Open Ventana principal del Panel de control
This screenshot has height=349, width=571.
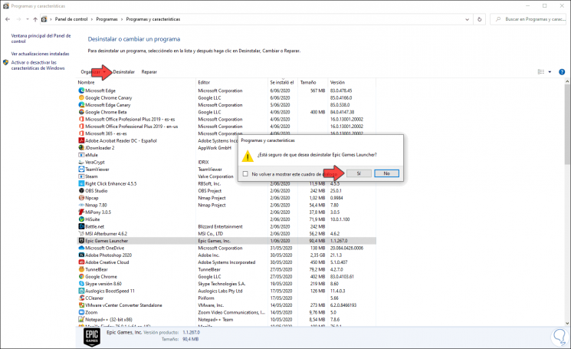pos(41,38)
